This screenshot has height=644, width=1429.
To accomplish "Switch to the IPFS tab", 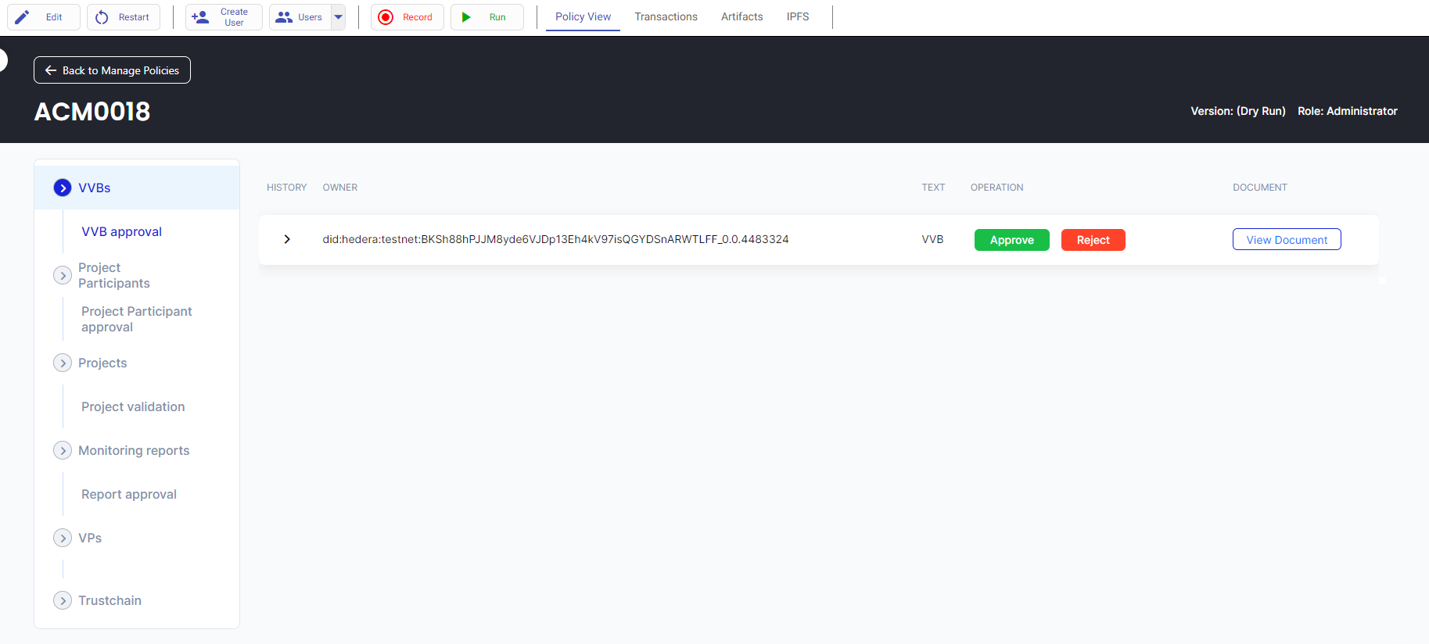I will coord(797,16).
